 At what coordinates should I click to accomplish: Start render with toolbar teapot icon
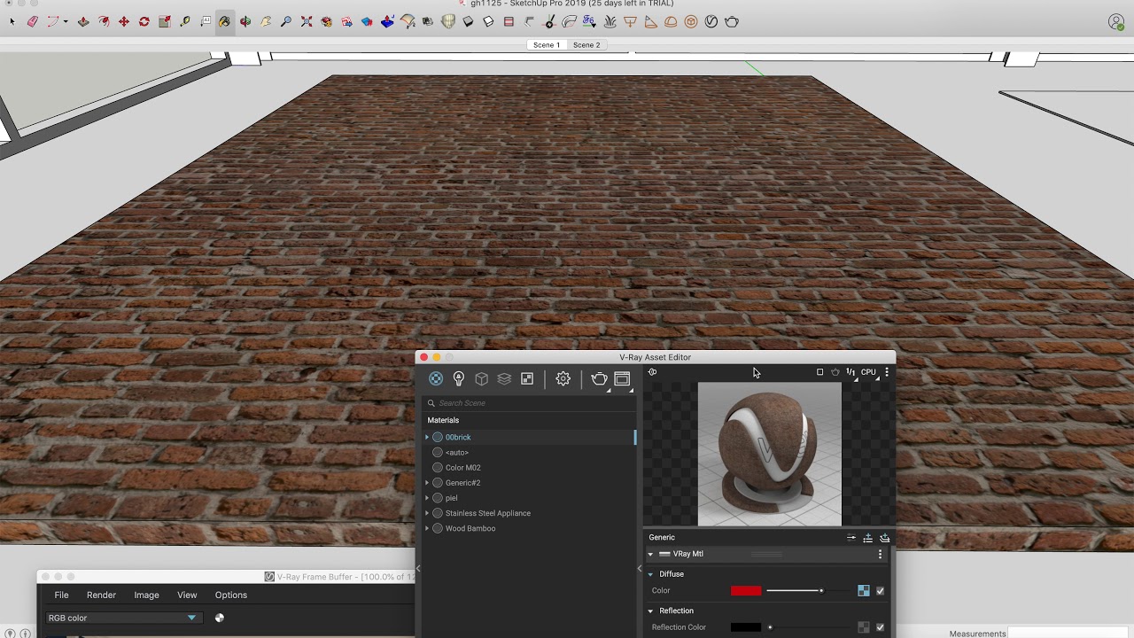pos(732,21)
